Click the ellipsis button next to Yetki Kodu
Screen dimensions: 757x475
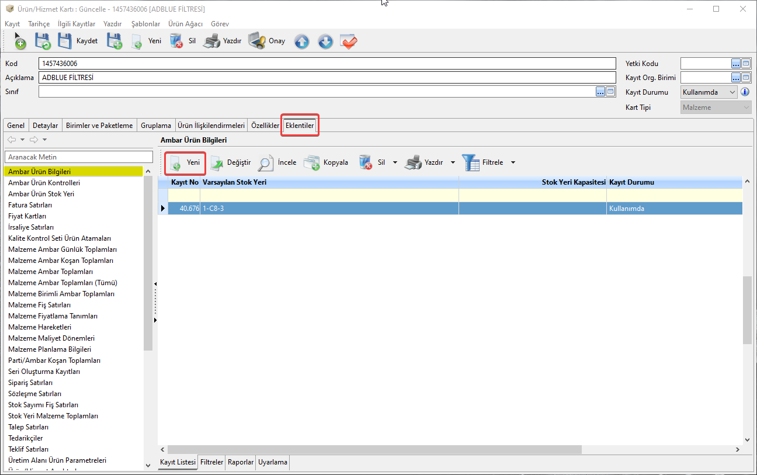(x=735, y=63)
